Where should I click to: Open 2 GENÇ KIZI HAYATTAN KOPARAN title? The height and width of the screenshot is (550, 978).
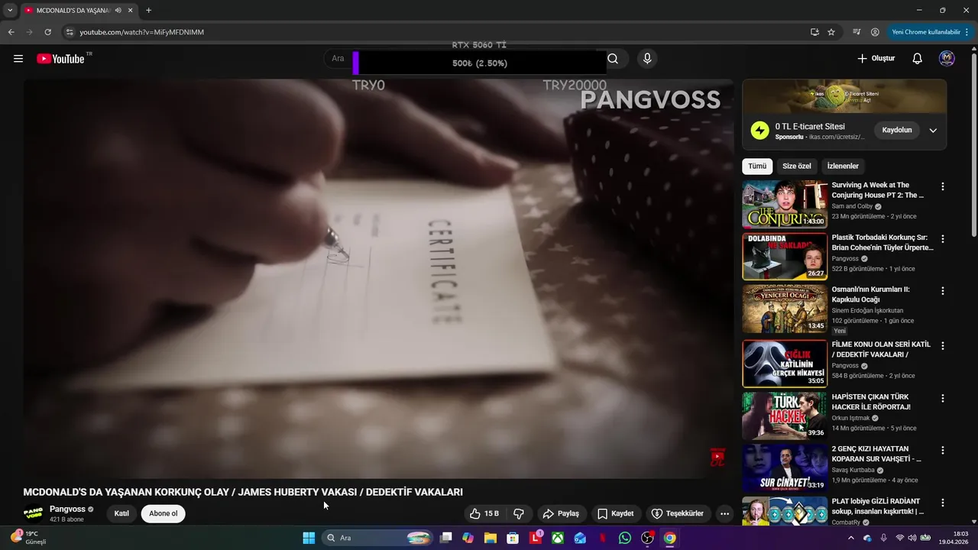point(876,454)
